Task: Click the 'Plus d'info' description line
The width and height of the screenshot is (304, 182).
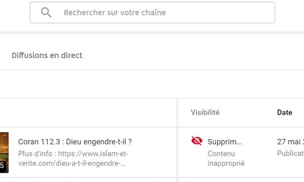Action: point(73,154)
